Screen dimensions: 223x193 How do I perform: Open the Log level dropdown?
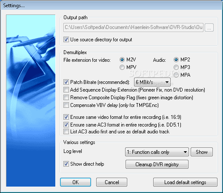click(157, 152)
